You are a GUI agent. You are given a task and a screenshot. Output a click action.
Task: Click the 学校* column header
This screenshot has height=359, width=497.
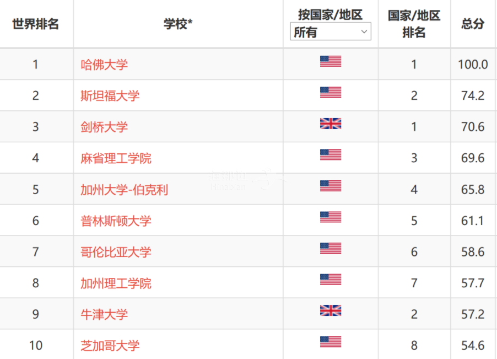pyautogui.click(x=178, y=24)
